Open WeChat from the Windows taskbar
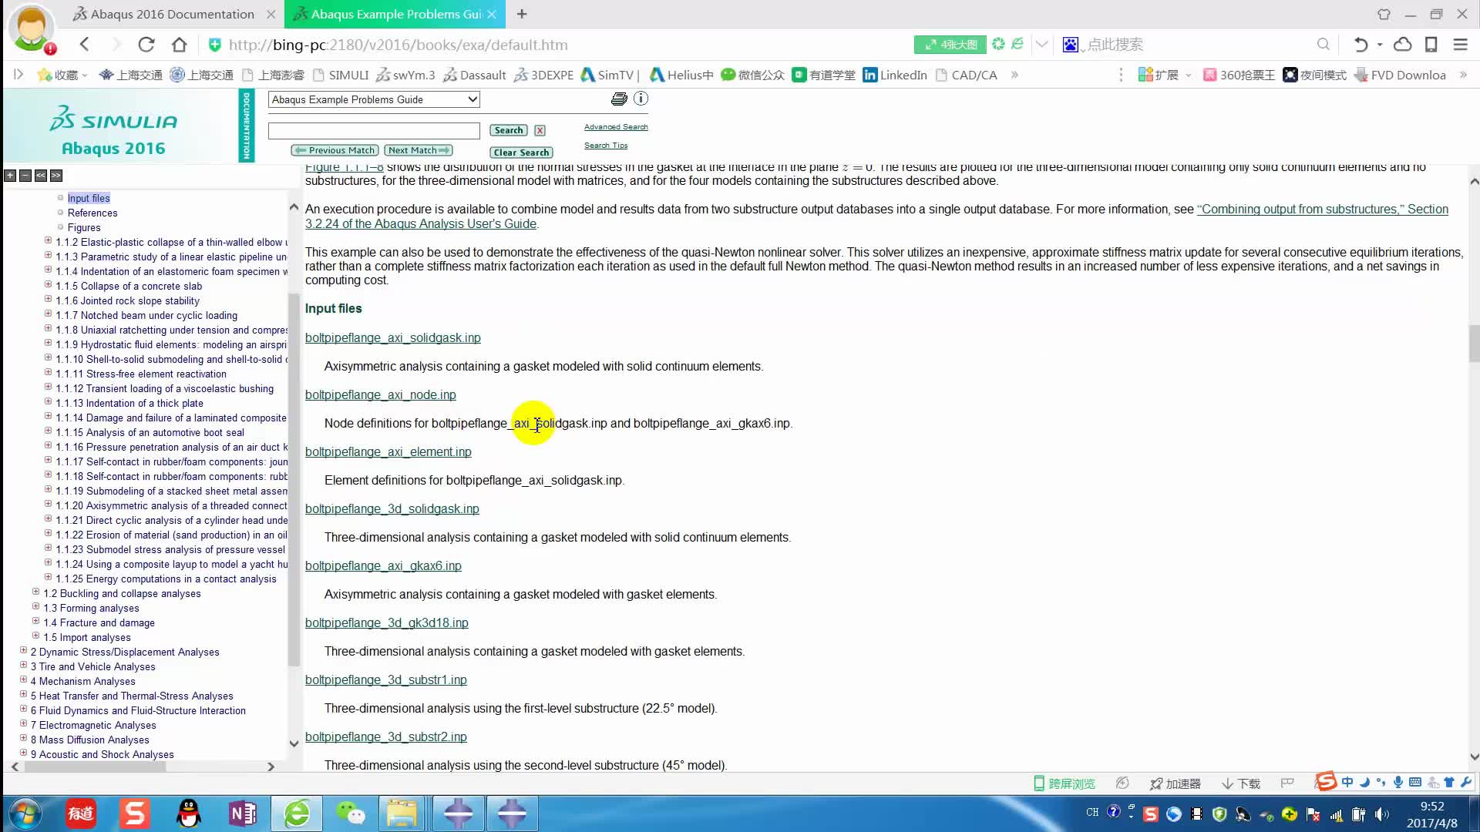This screenshot has height=832, width=1480. (350, 814)
